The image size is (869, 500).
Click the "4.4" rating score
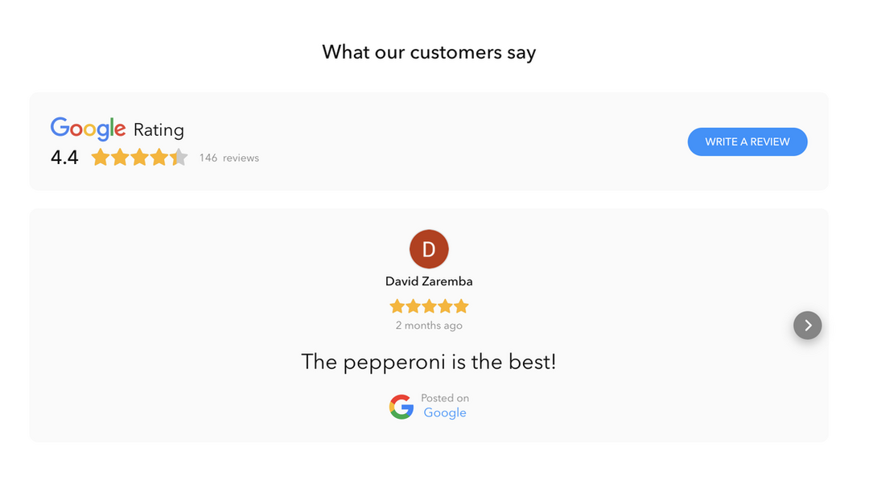click(x=64, y=158)
